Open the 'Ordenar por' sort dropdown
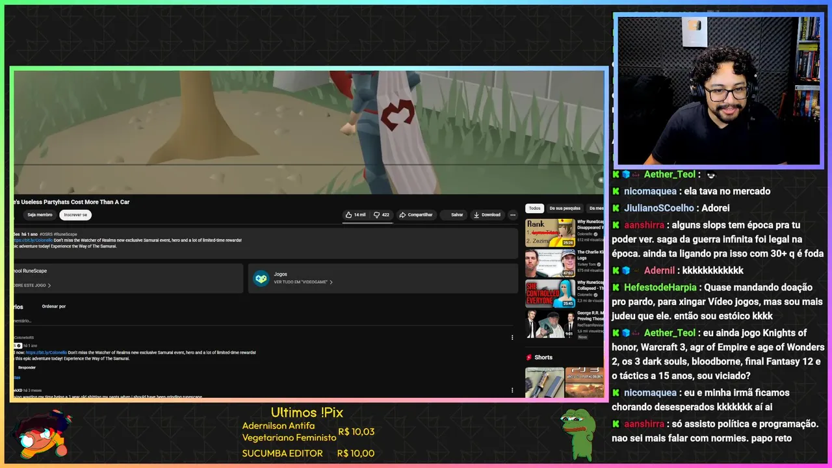This screenshot has height=468, width=832. (x=54, y=306)
